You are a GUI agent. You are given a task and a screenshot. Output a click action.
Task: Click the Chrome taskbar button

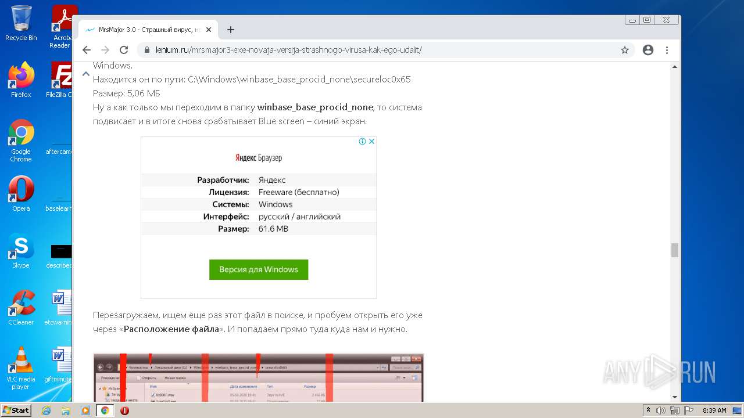[x=105, y=410]
